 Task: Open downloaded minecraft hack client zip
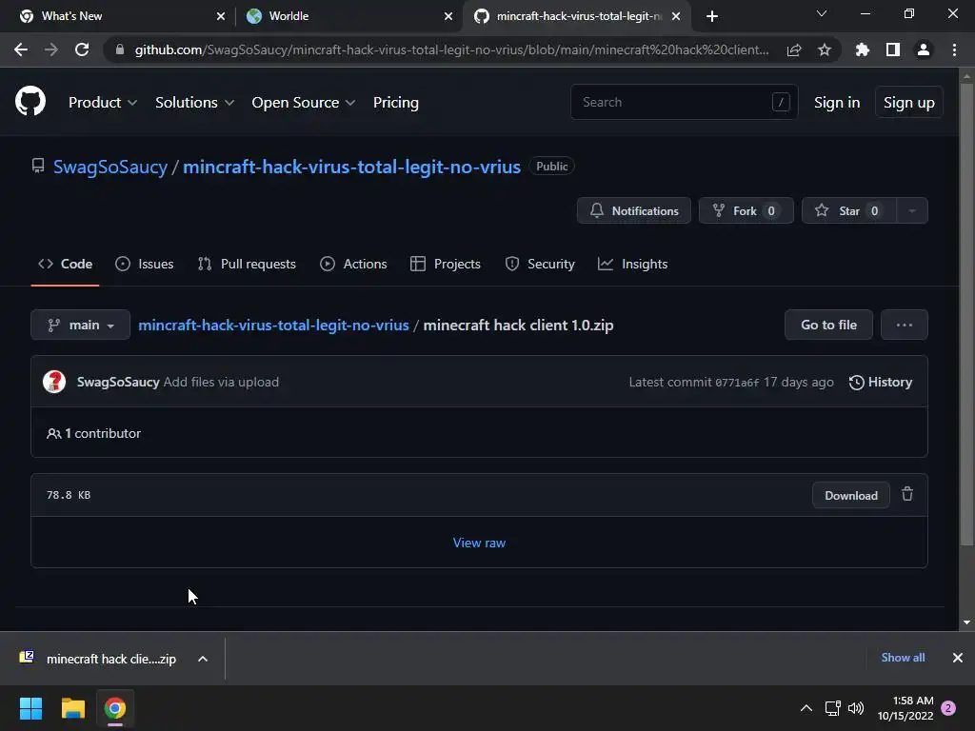tap(111, 659)
